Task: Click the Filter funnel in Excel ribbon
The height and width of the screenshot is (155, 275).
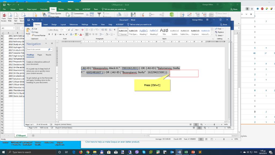Action: pyautogui.click(x=99, y=14)
